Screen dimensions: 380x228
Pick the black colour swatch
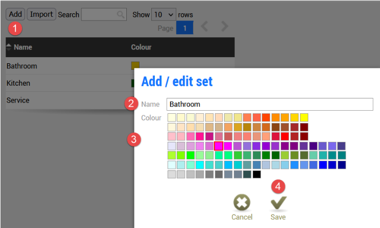(x=257, y=174)
